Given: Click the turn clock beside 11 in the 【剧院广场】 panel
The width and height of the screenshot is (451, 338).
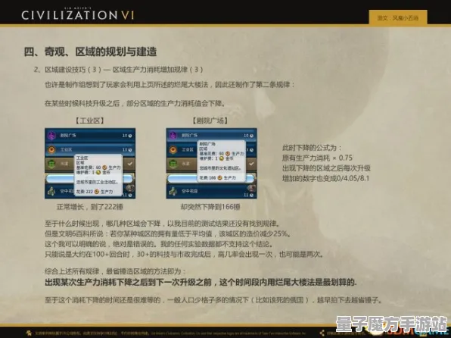Looking at the screenshot, I should click(x=252, y=195).
